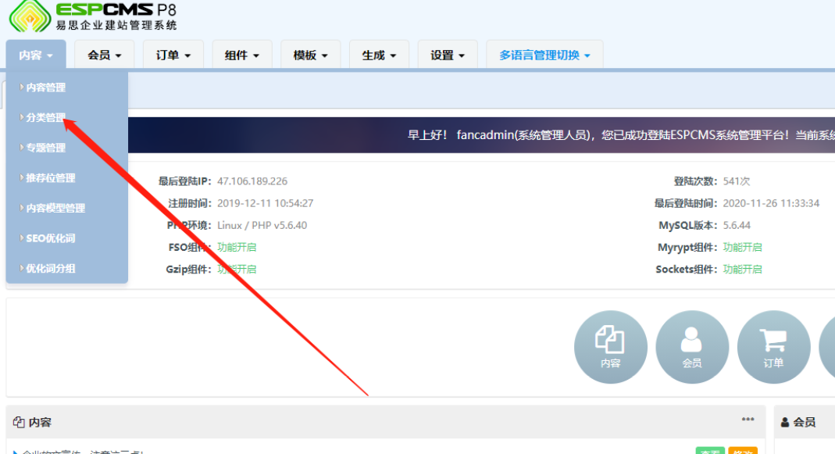Choose 专题管理 menu item
Viewport: 835px width, 454px height.
(45, 148)
